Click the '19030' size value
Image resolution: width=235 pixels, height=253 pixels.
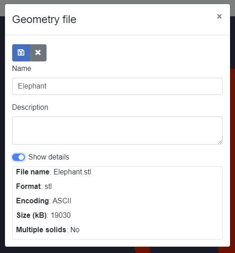(x=61, y=215)
